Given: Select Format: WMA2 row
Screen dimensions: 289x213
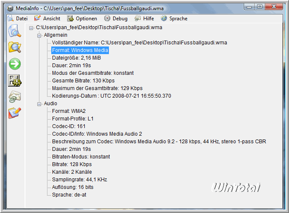Looking at the screenshot, I should (x=69, y=111).
